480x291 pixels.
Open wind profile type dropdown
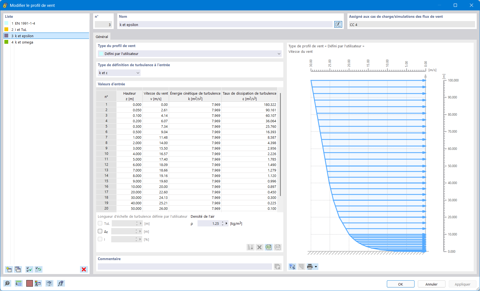click(x=190, y=54)
